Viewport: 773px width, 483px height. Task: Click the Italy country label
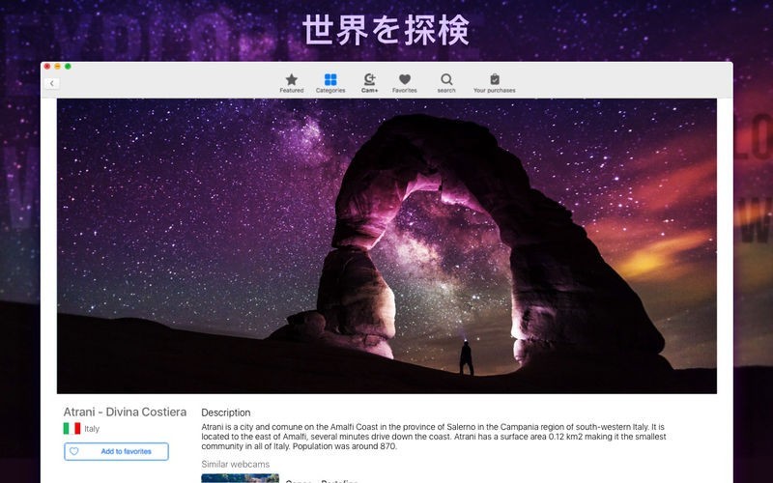point(92,429)
